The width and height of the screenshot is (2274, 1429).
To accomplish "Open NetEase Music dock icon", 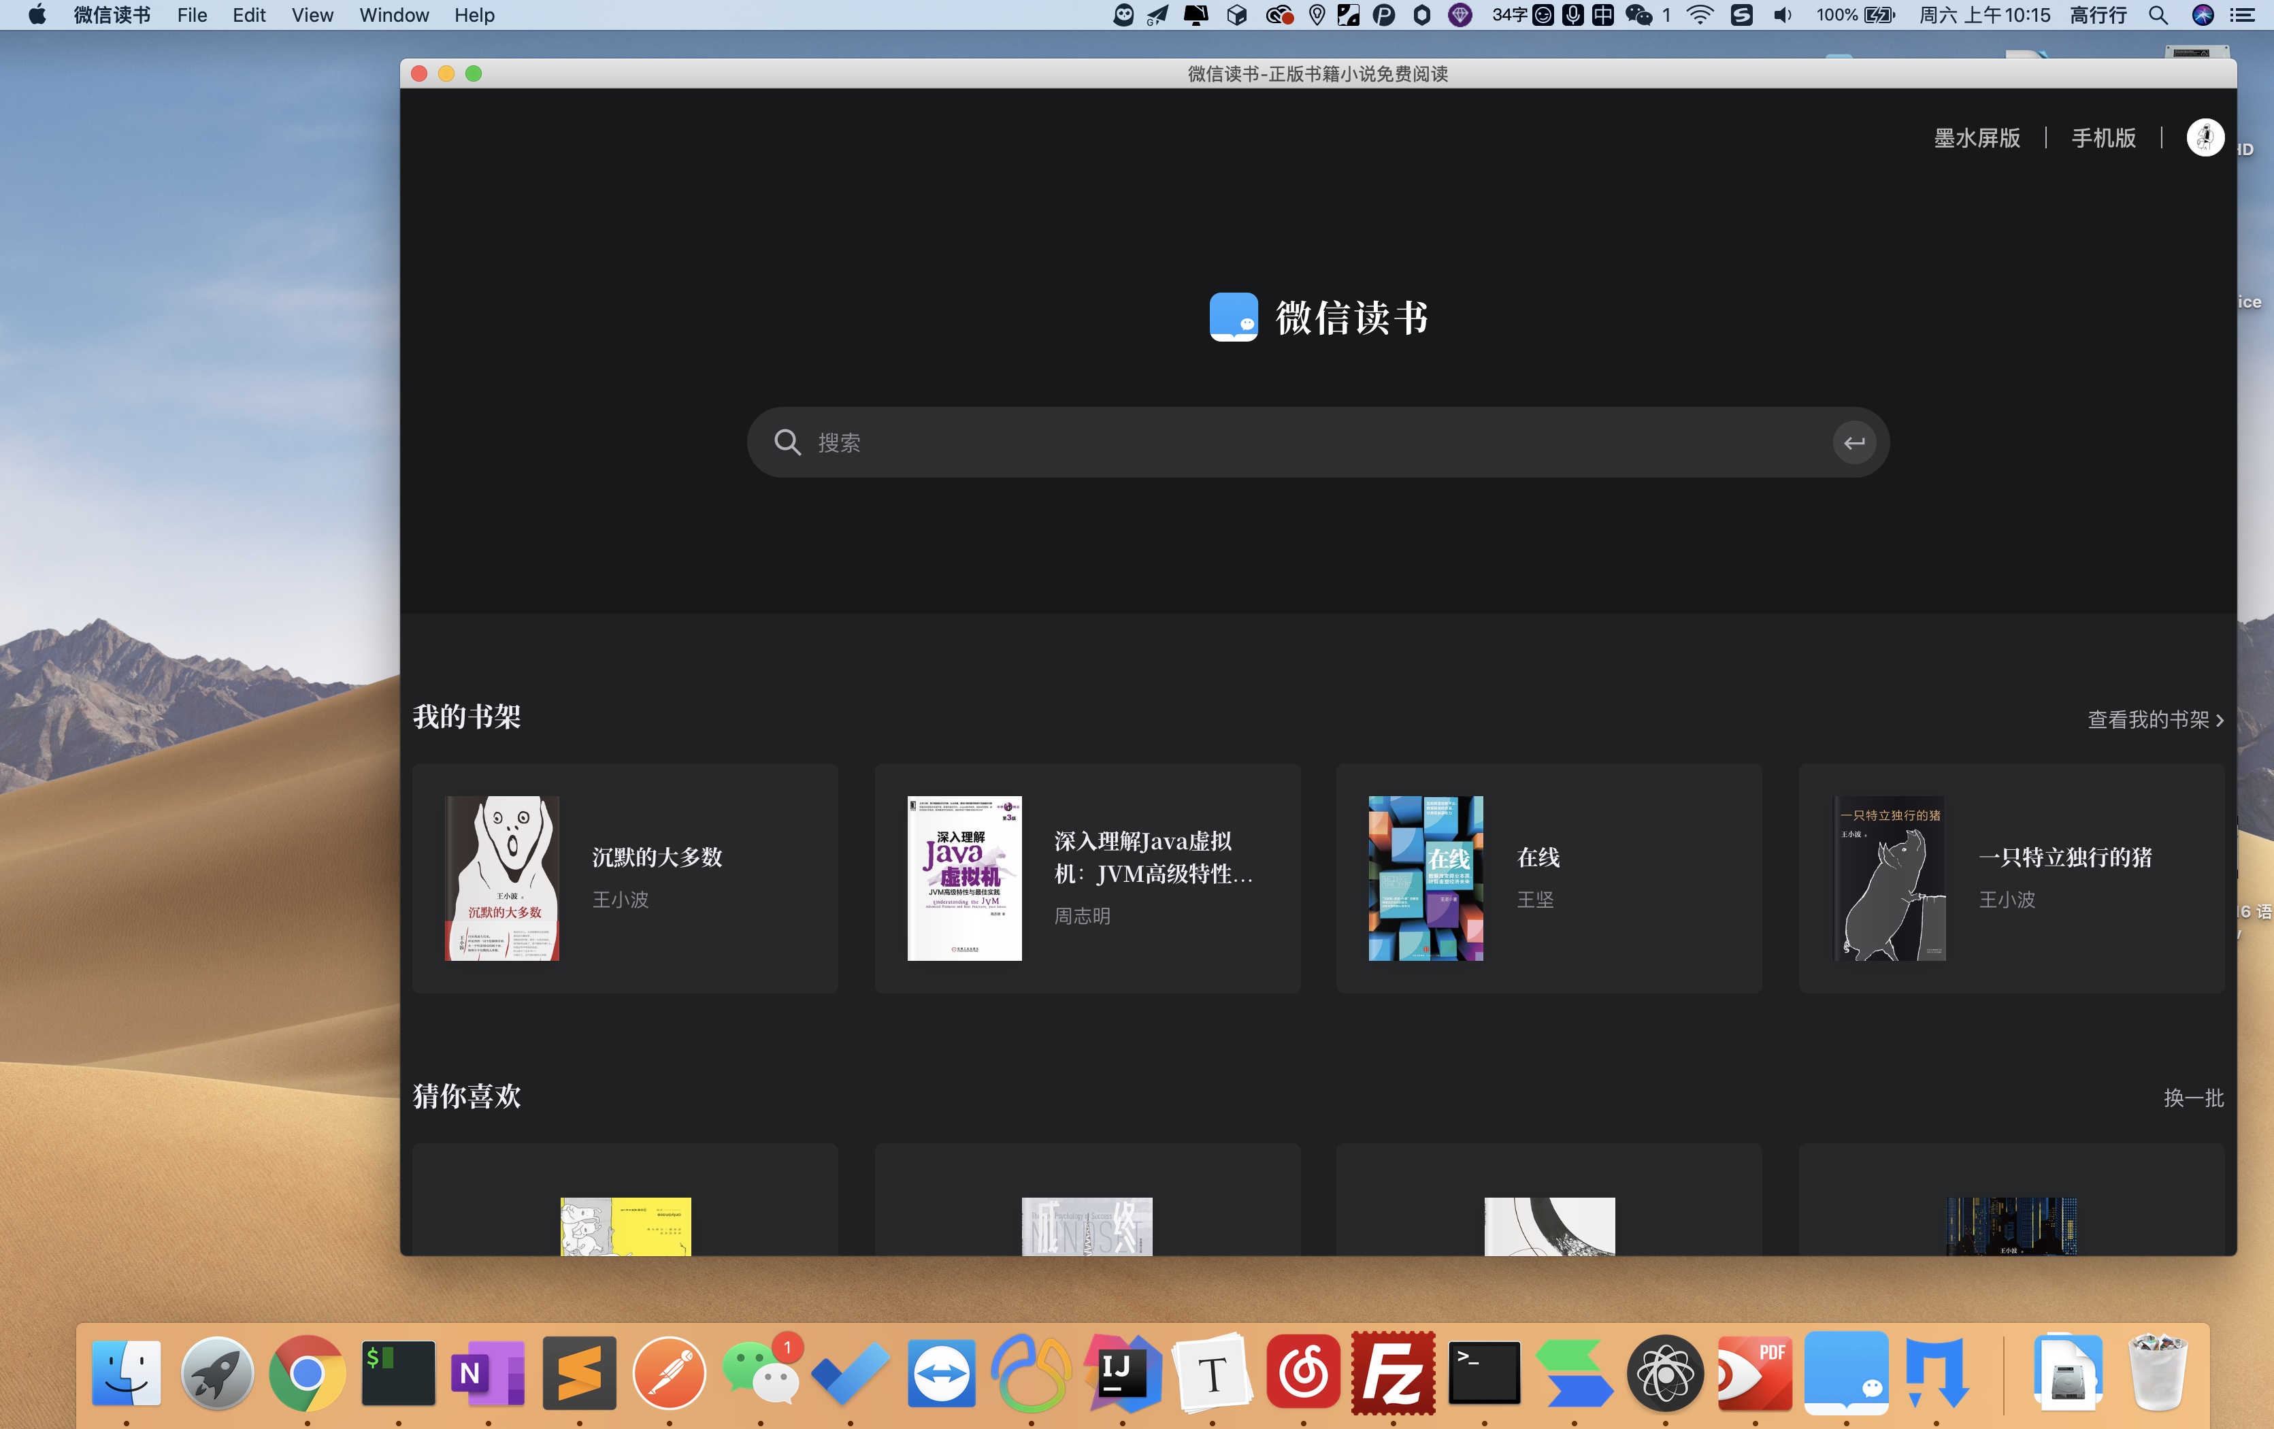I will pos(1303,1373).
